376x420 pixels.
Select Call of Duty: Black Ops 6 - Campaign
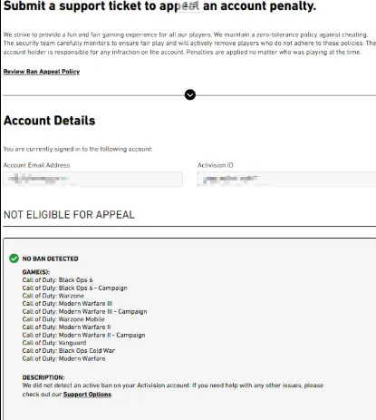pyautogui.click(x=75, y=288)
